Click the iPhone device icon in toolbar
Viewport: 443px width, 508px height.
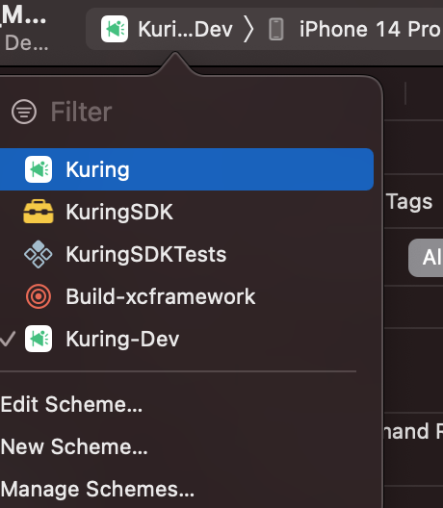click(x=276, y=30)
